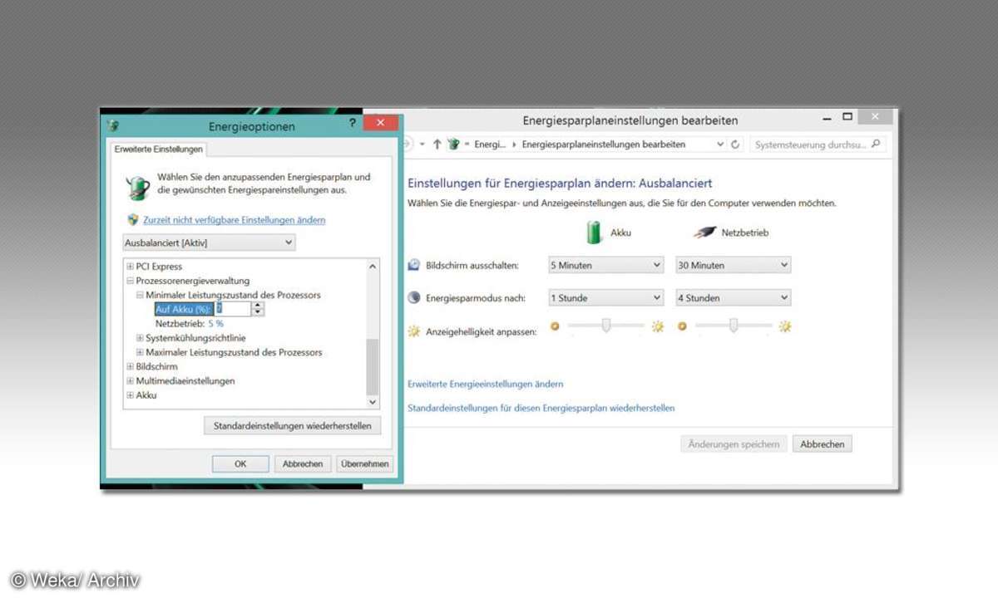Click the Änderungen speichern button

[x=734, y=444]
